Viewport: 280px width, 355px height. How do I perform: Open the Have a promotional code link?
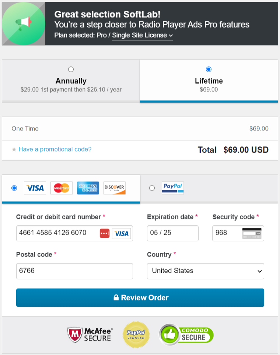(55, 149)
